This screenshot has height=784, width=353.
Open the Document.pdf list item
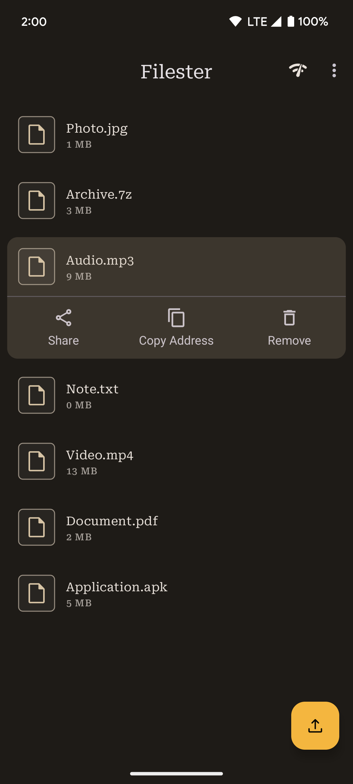(x=196, y=527)
